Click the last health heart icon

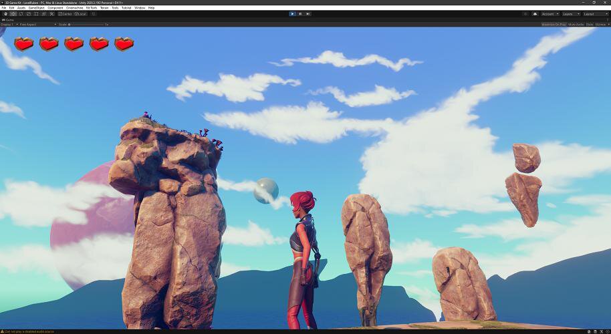point(124,44)
